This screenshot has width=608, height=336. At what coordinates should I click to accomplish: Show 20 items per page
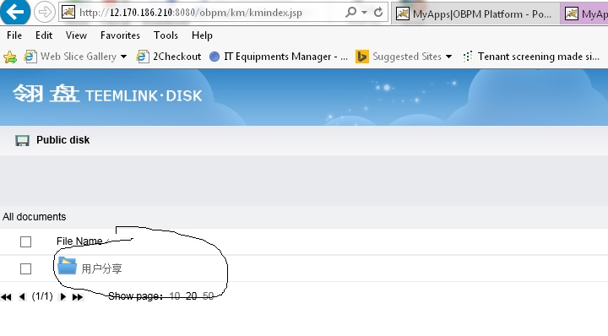191,296
